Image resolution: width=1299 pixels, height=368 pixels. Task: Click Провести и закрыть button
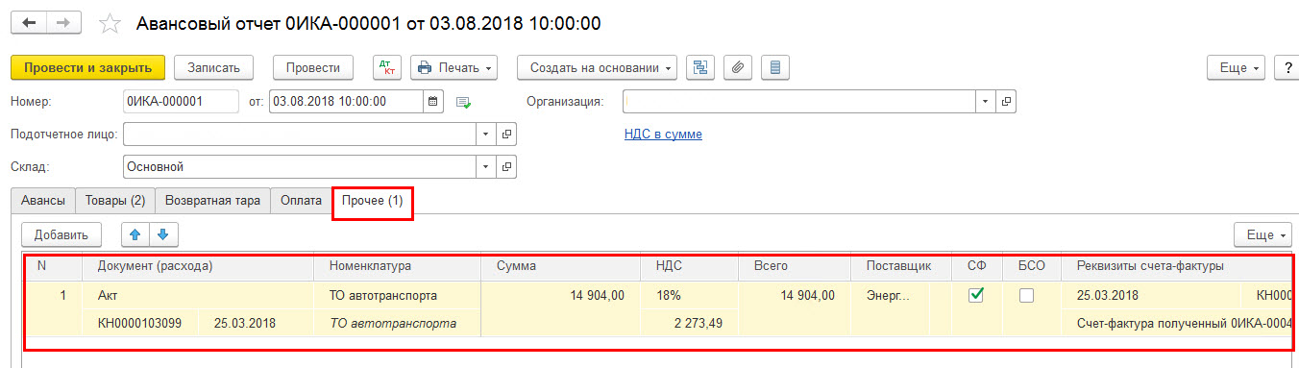coord(88,67)
